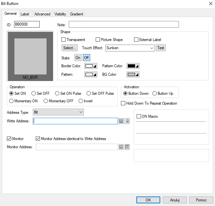Open the Visibility tab
215x206 pixels.
(60, 14)
